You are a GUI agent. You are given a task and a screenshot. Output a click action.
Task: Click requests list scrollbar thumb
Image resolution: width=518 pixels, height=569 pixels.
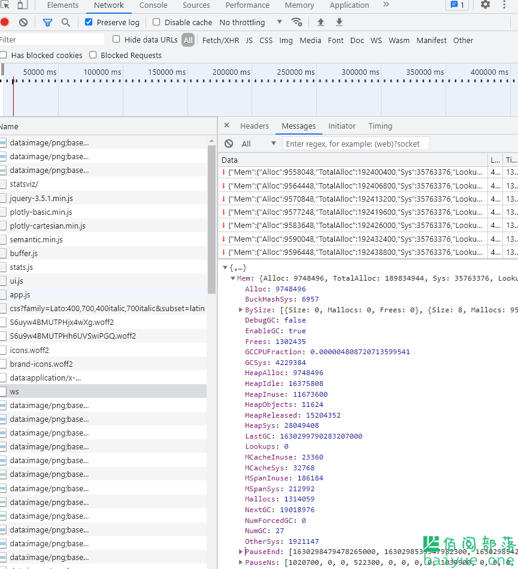(211, 219)
